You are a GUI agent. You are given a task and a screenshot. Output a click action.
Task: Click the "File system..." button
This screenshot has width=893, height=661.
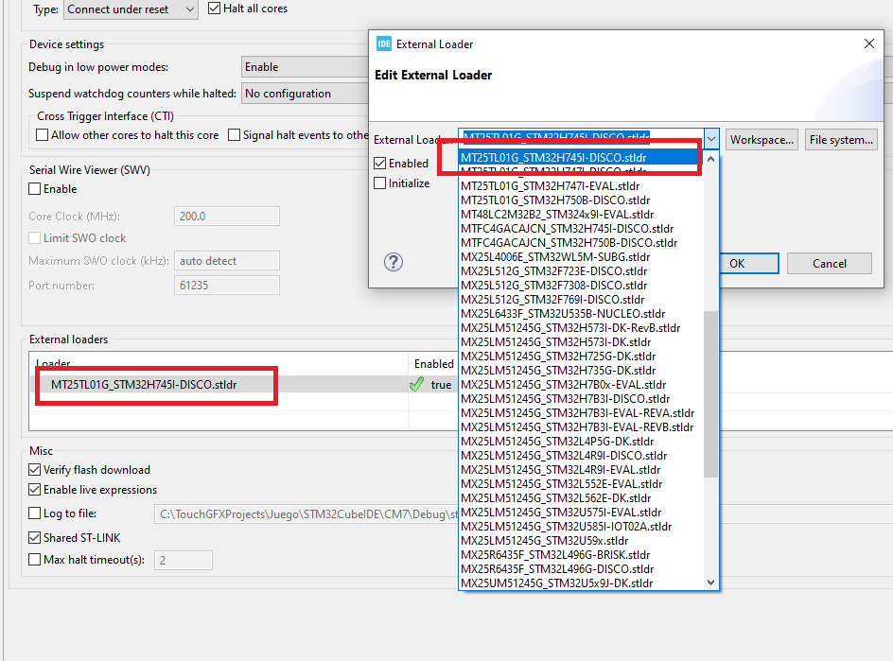point(841,139)
